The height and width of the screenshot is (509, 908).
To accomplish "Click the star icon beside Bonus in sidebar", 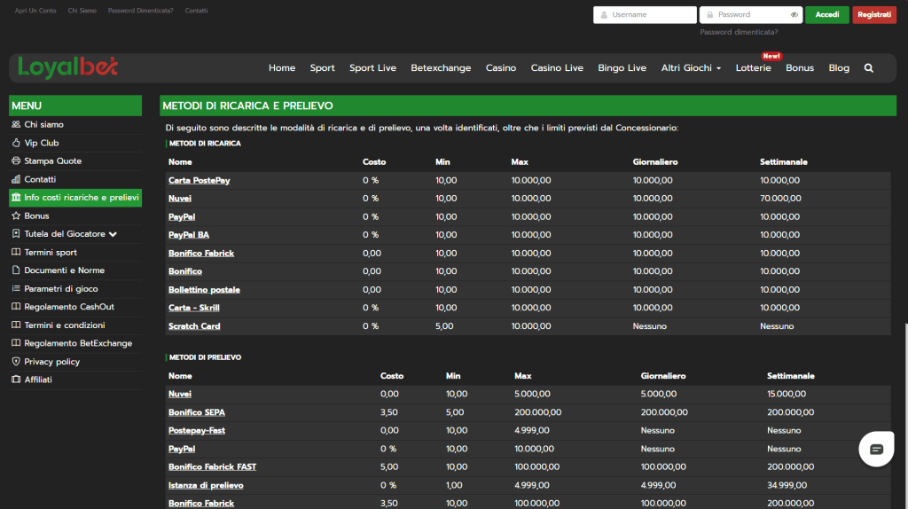I will (16, 216).
